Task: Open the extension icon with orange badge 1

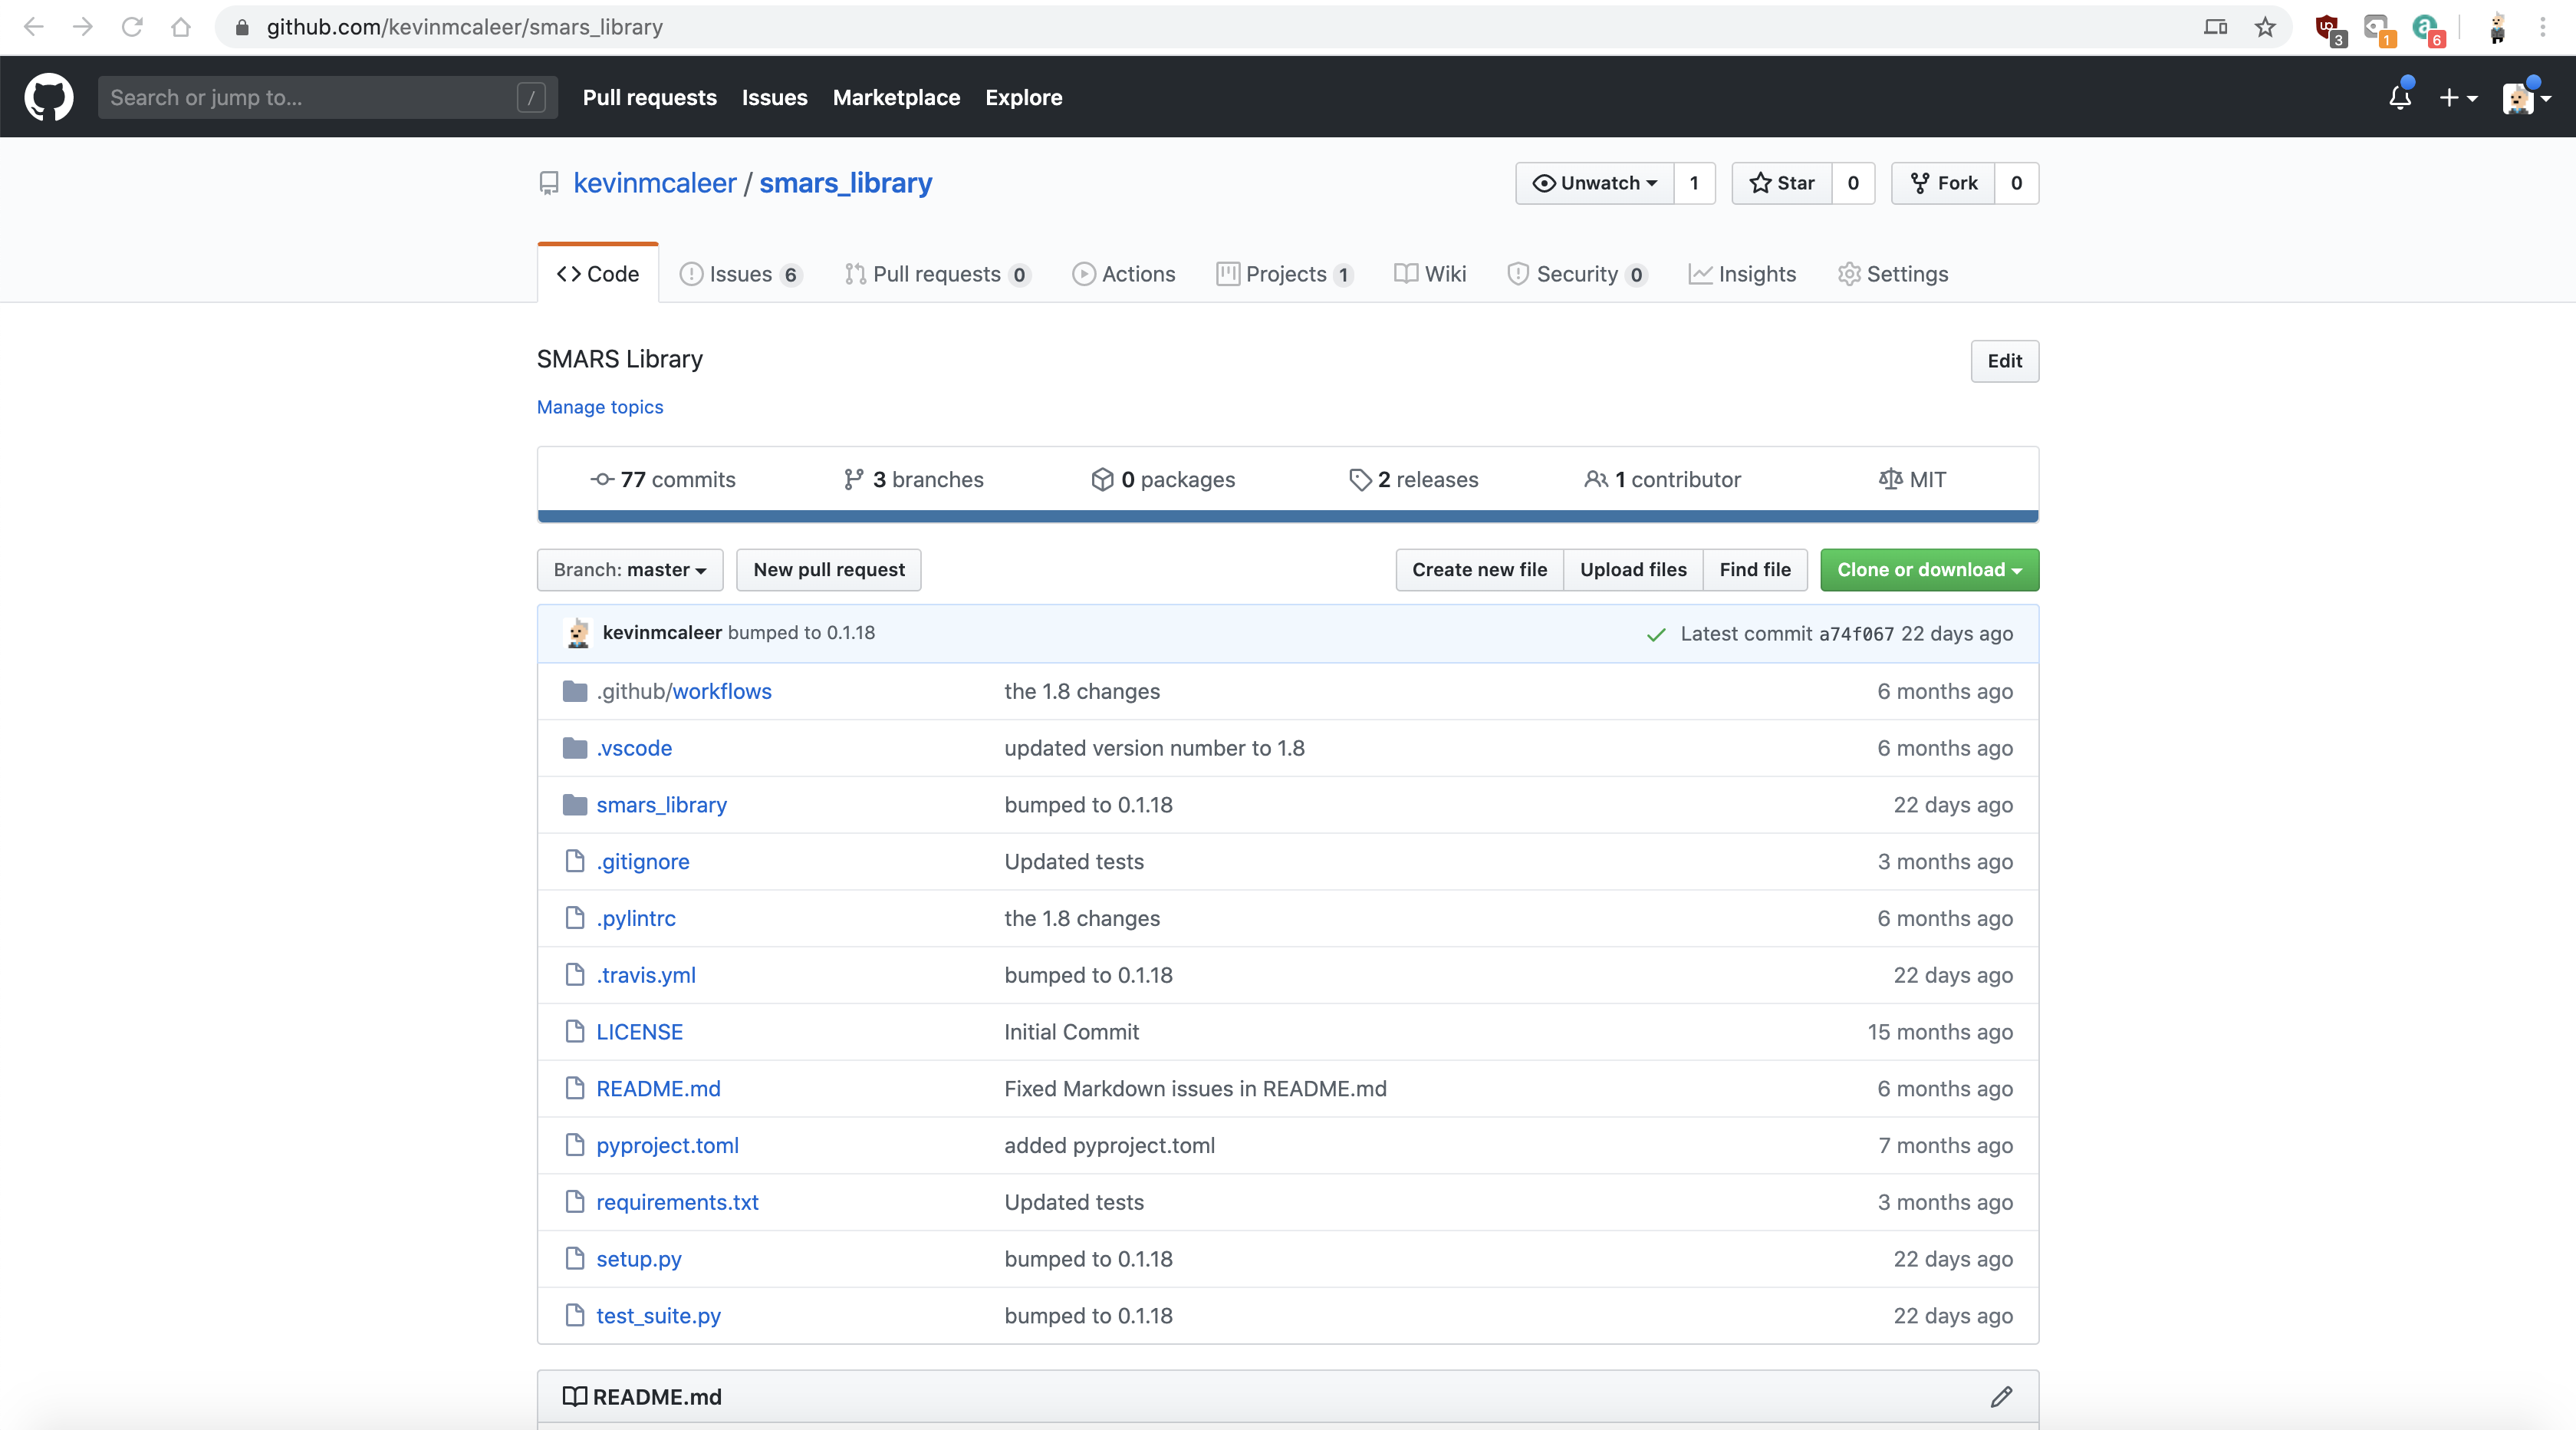Action: [x=2379, y=29]
